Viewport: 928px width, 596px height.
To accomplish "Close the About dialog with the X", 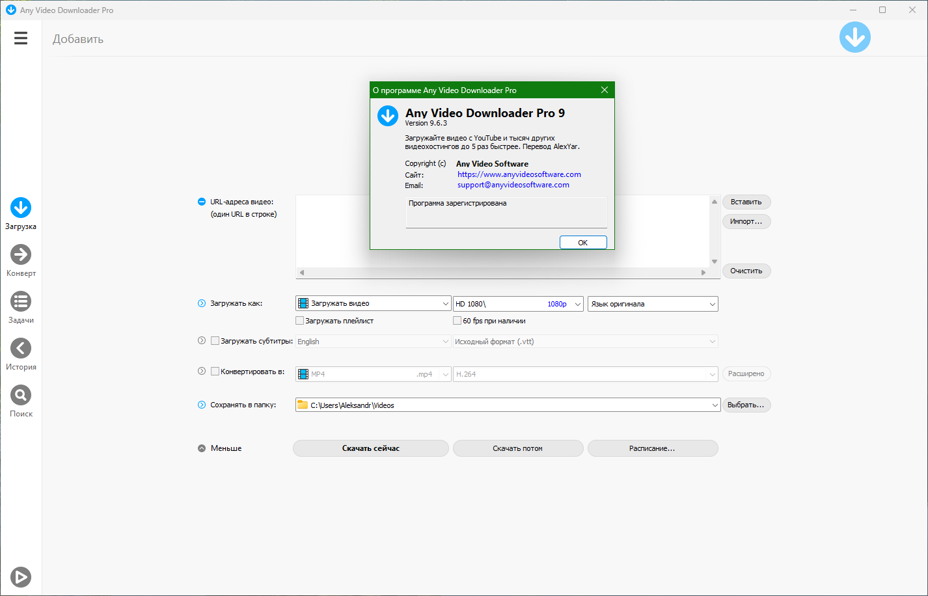I will (605, 90).
